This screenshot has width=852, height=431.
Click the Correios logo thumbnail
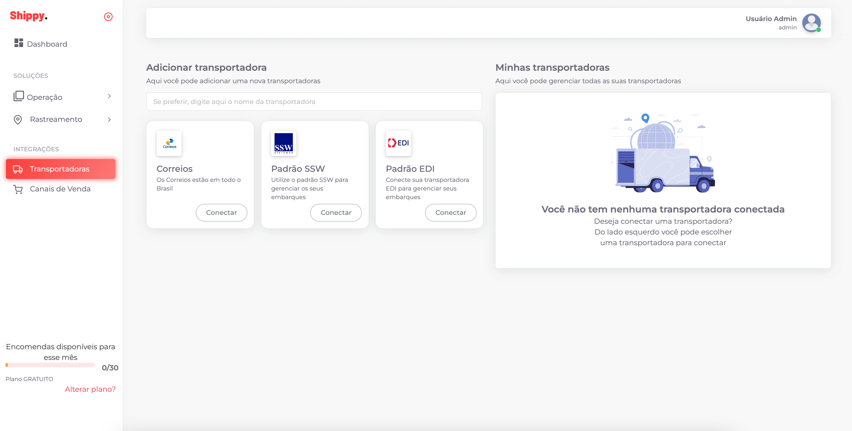(x=169, y=143)
